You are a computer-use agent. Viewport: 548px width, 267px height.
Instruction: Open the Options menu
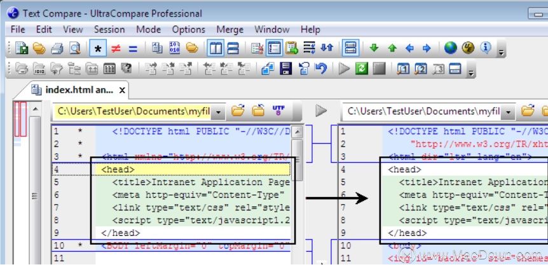point(188,29)
